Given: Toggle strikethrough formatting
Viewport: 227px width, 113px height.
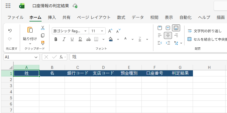Looking at the screenshot, I should click(88, 39).
